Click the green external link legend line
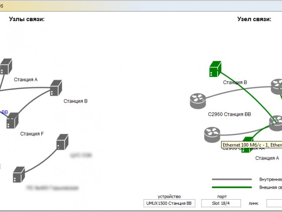This screenshot has height=212, width=282. click(x=231, y=188)
